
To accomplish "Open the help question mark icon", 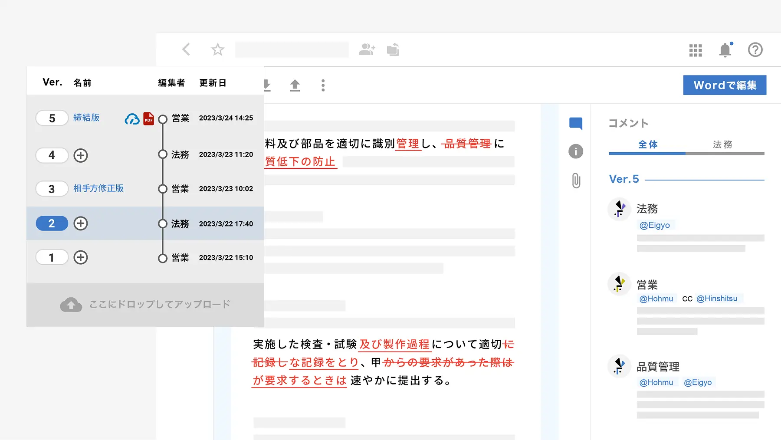I will pyautogui.click(x=755, y=50).
